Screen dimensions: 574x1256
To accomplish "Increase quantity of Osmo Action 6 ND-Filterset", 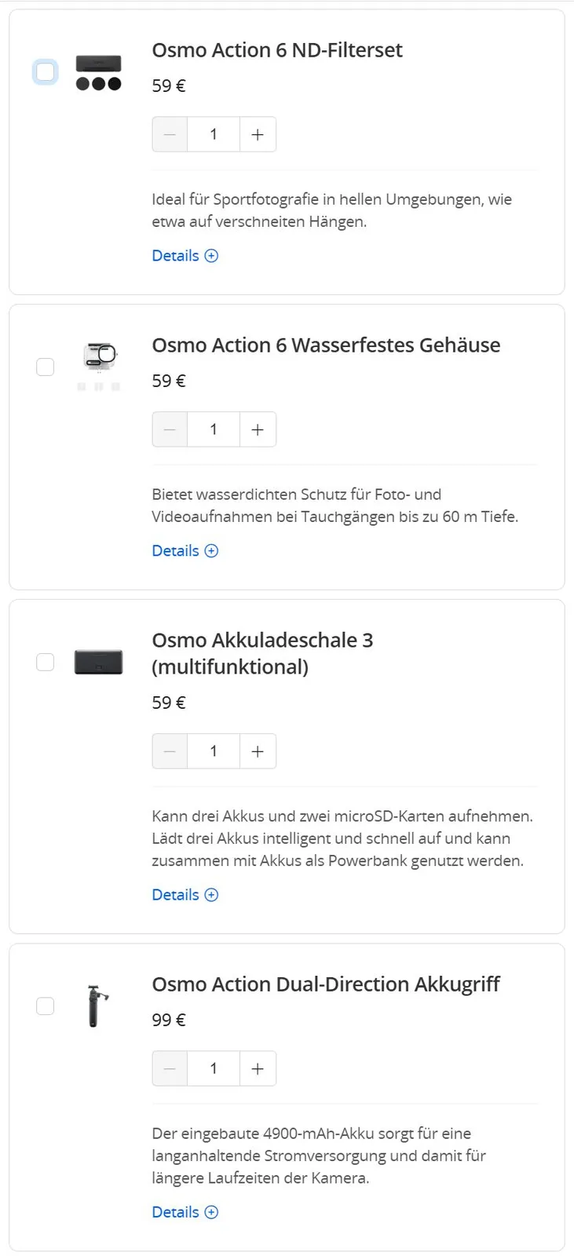I will pyautogui.click(x=258, y=134).
